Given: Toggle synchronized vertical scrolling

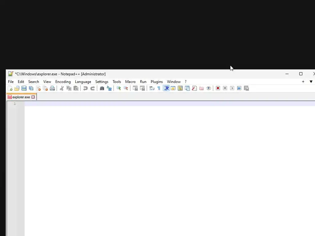Looking at the screenshot, I should tap(135, 88).
